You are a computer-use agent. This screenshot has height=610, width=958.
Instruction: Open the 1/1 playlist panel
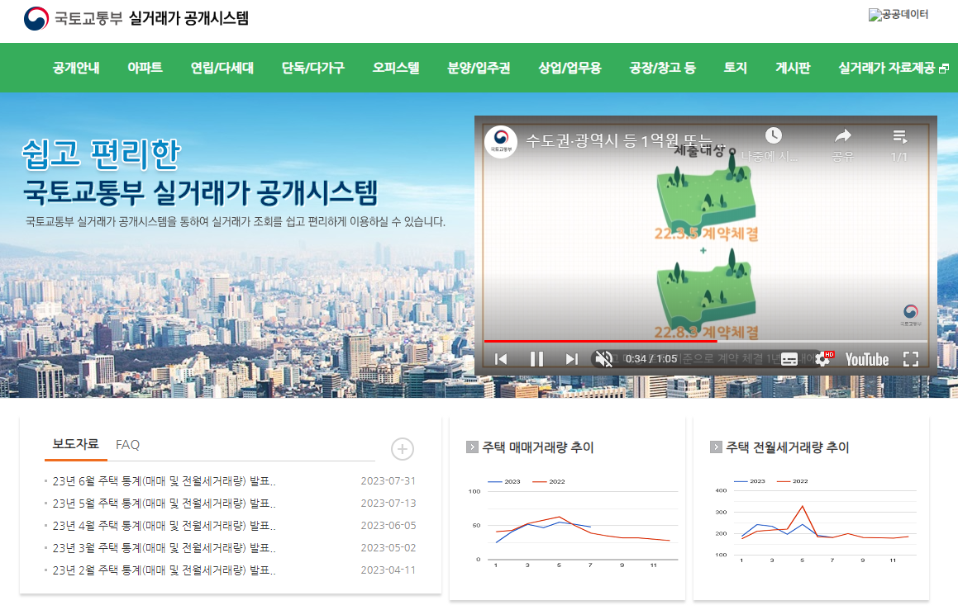(x=900, y=138)
